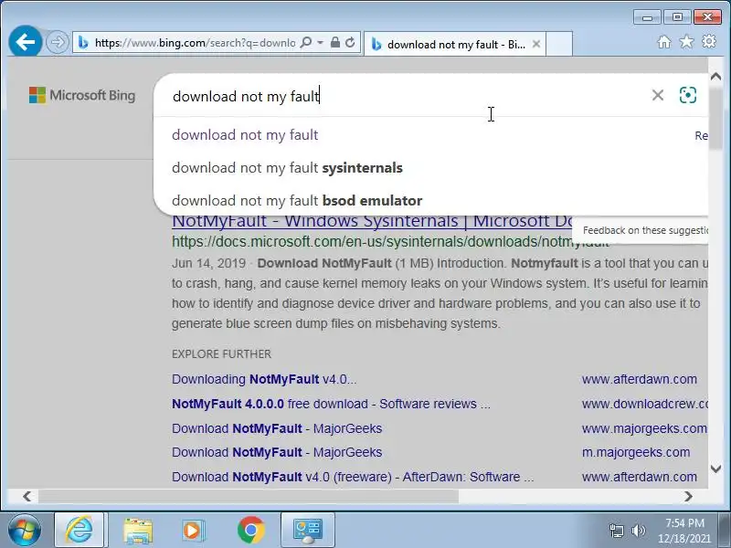731x548 pixels.
Task: Click inside the Bing search box
Action: click(401, 97)
